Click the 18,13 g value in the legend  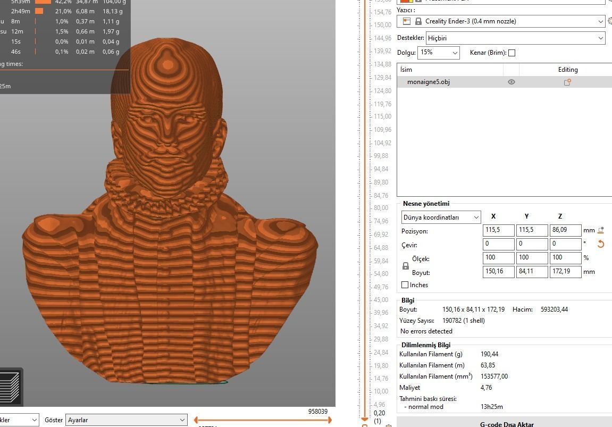point(112,11)
